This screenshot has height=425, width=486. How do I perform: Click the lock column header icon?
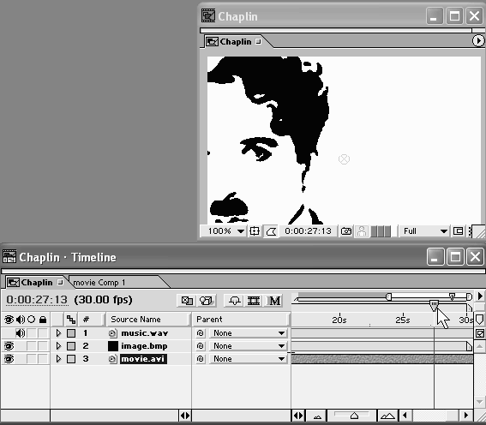43,320
